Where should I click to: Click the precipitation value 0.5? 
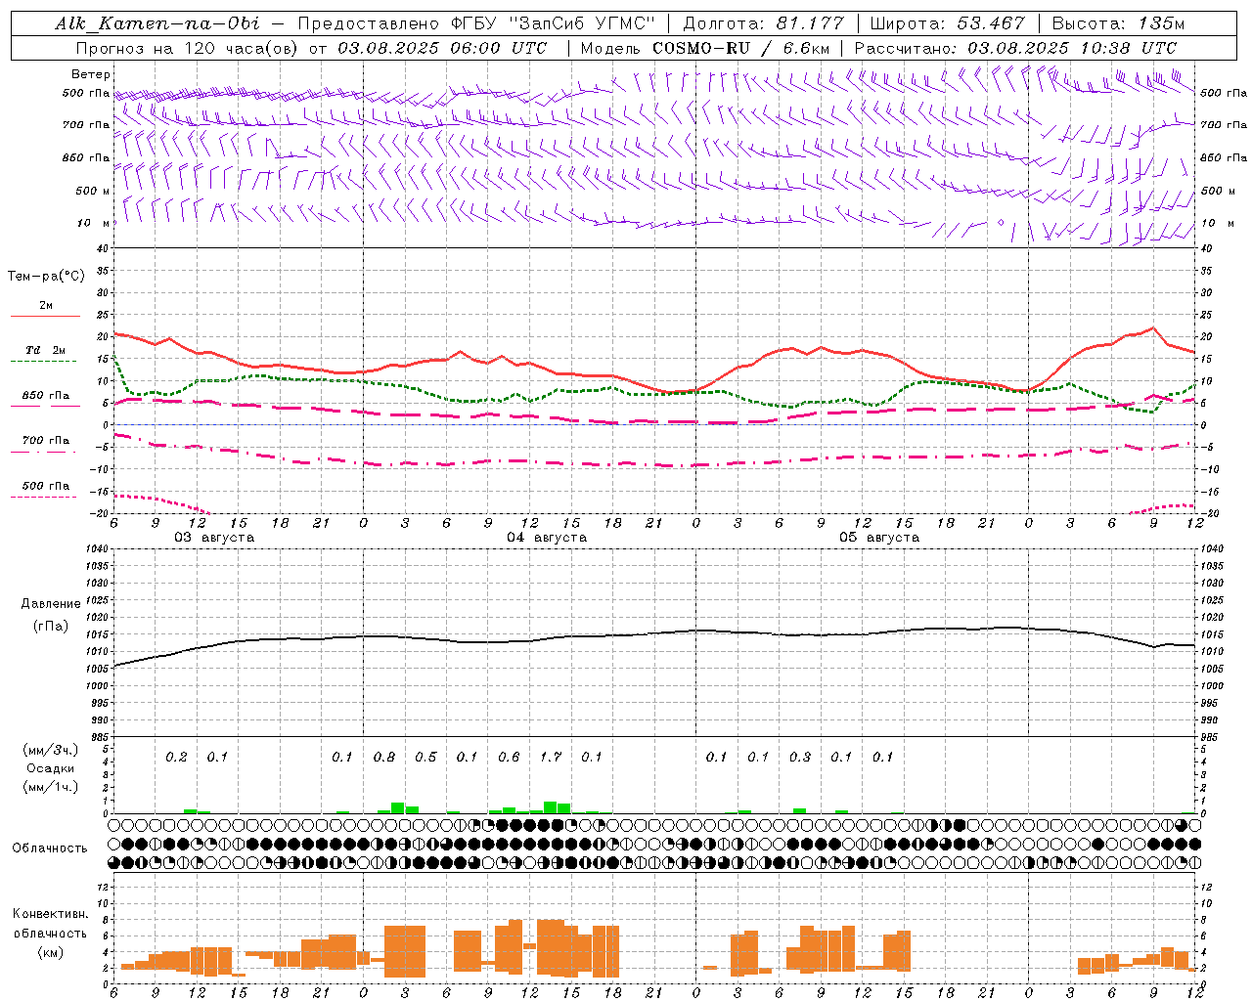pyautogui.click(x=425, y=757)
